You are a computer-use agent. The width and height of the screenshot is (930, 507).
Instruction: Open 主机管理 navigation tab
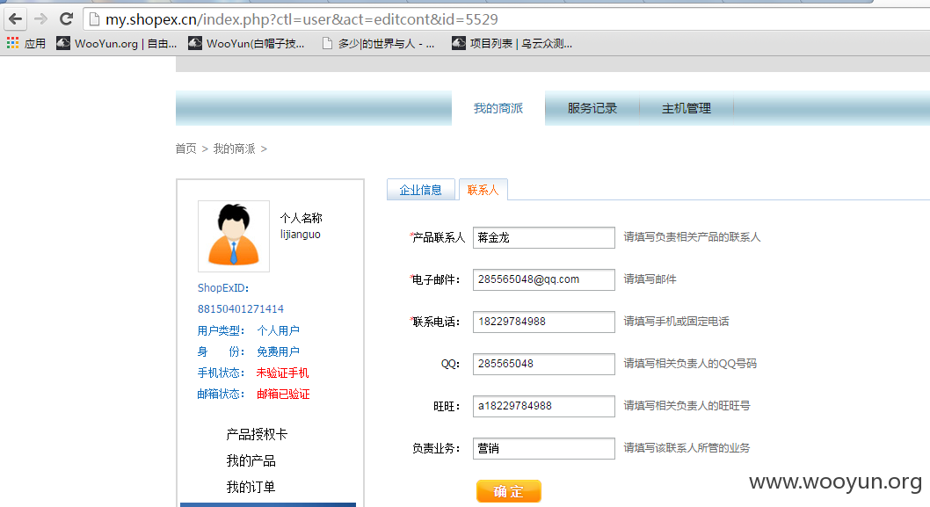pos(687,108)
